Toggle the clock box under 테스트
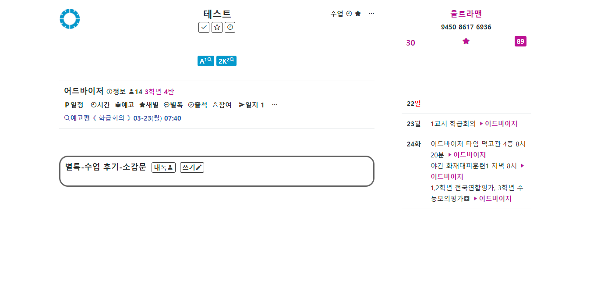This screenshot has height=292, width=590. point(230,27)
